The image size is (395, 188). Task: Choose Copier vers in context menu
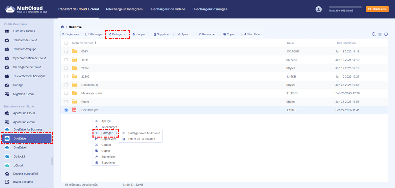106,139
